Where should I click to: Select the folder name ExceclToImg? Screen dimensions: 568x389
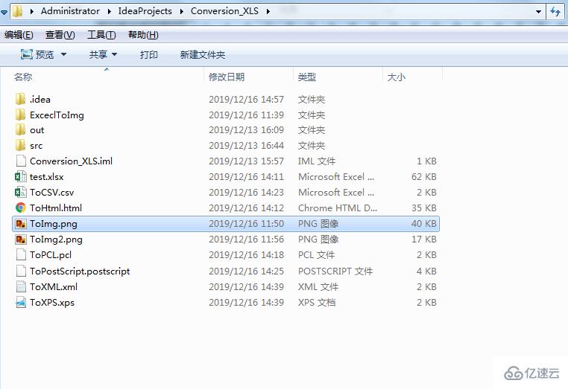click(x=57, y=115)
